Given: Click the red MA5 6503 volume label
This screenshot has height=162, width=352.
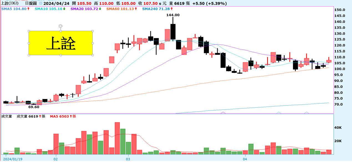Looking at the screenshot, I should click(x=62, y=117).
